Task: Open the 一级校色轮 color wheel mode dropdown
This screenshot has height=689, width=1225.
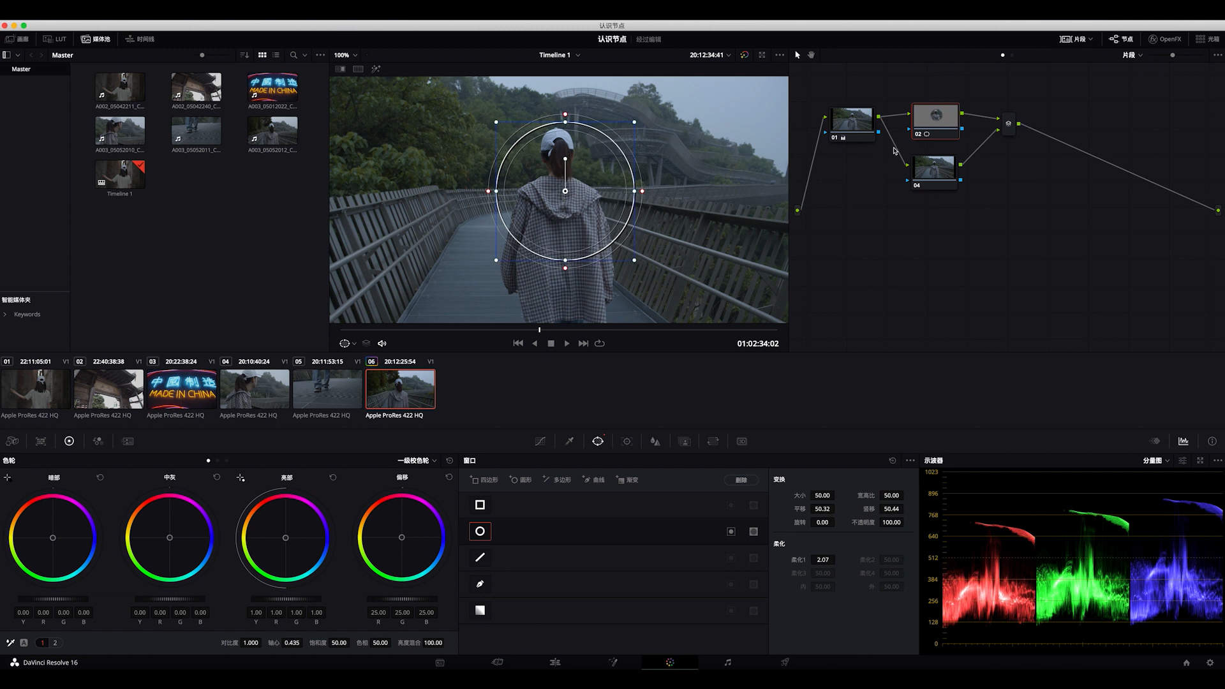Action: coord(434,461)
